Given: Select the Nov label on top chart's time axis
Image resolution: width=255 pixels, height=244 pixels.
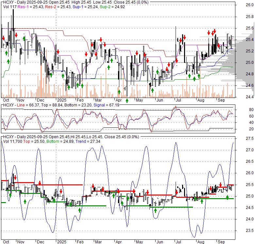Looking at the screenshot, I should [x=21, y=100].
